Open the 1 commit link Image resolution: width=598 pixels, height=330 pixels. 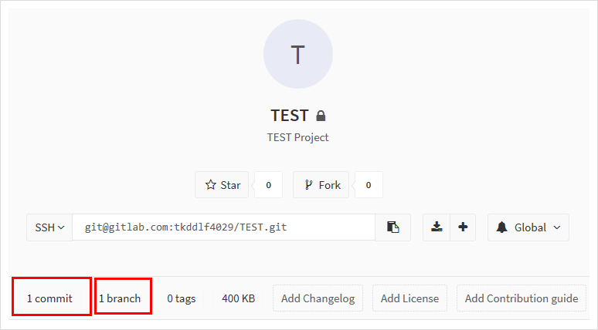(x=49, y=298)
